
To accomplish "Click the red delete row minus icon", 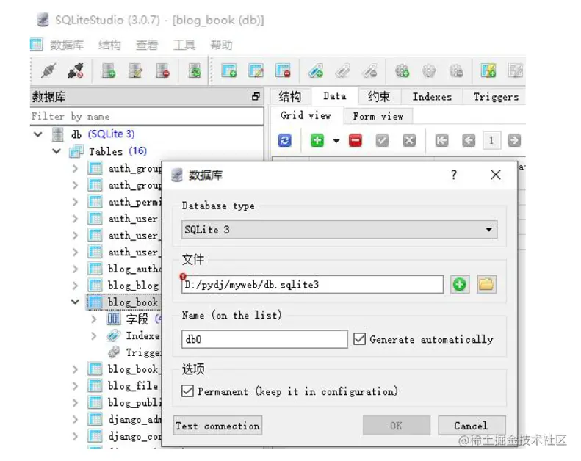I will [355, 140].
